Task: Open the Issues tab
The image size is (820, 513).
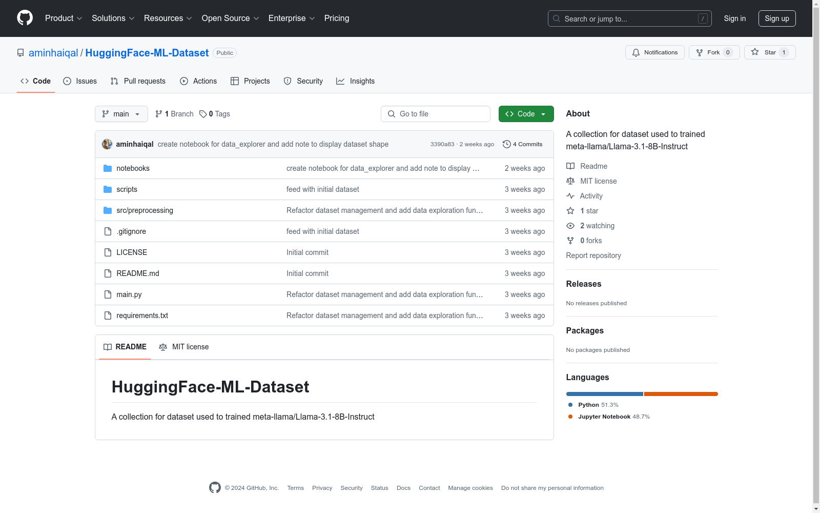Action: tap(80, 81)
